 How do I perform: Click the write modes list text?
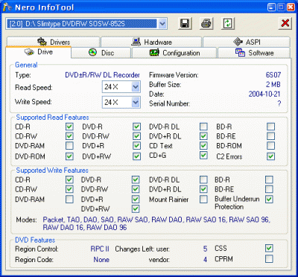click(156, 223)
